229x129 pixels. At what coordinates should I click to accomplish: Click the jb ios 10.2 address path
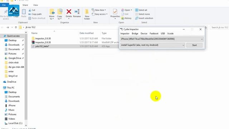coord(30,27)
